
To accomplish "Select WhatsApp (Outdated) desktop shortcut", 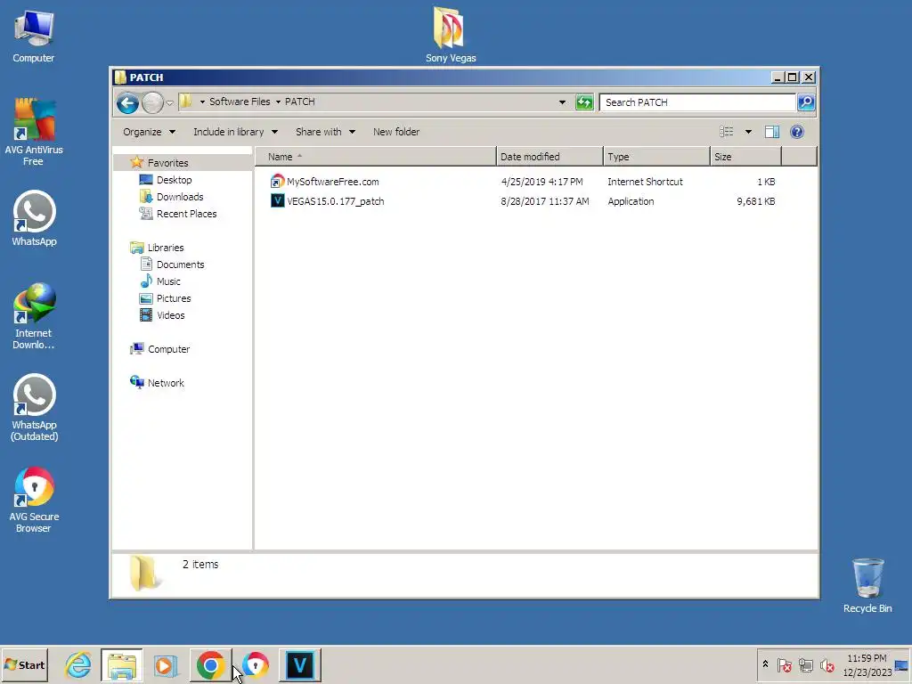I will pyautogui.click(x=35, y=408).
